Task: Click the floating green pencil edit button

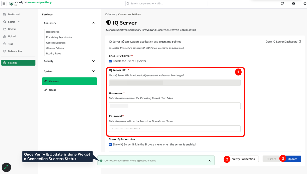Action: (x=6, y=167)
